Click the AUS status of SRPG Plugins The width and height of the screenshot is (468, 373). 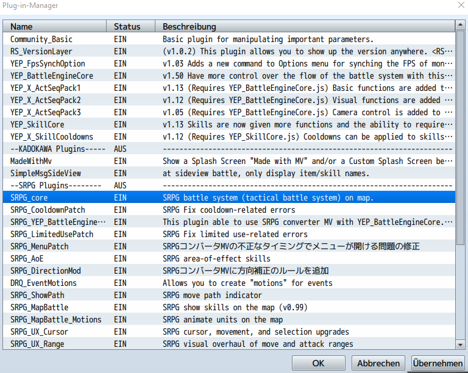pyautogui.click(x=120, y=186)
